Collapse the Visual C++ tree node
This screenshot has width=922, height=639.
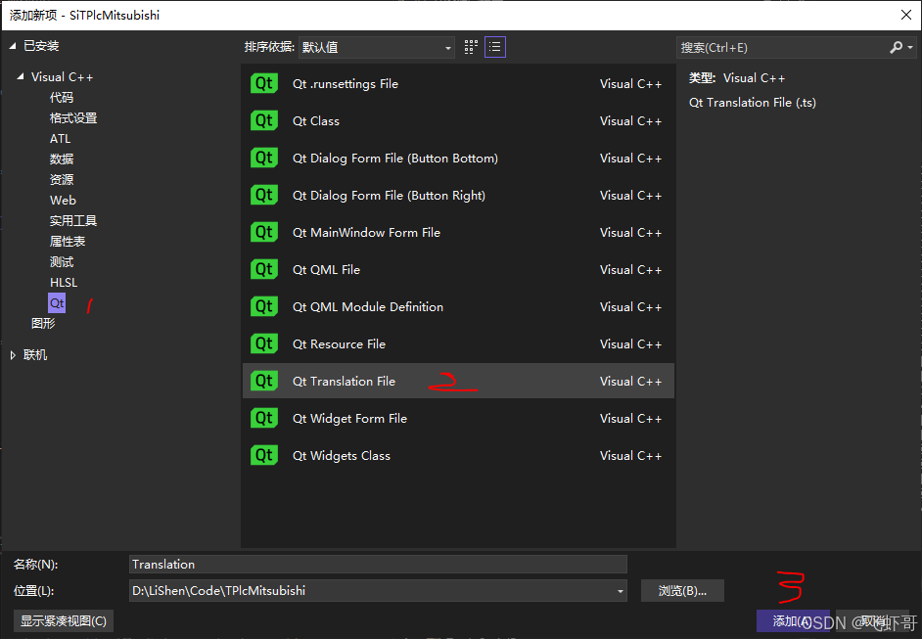coord(21,76)
